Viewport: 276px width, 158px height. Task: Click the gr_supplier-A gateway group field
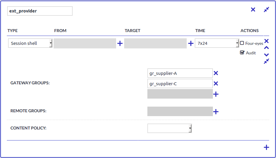(x=180, y=73)
